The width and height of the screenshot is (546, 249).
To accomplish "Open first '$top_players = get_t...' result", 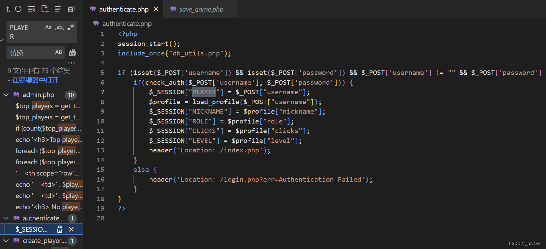I will tap(48, 106).
